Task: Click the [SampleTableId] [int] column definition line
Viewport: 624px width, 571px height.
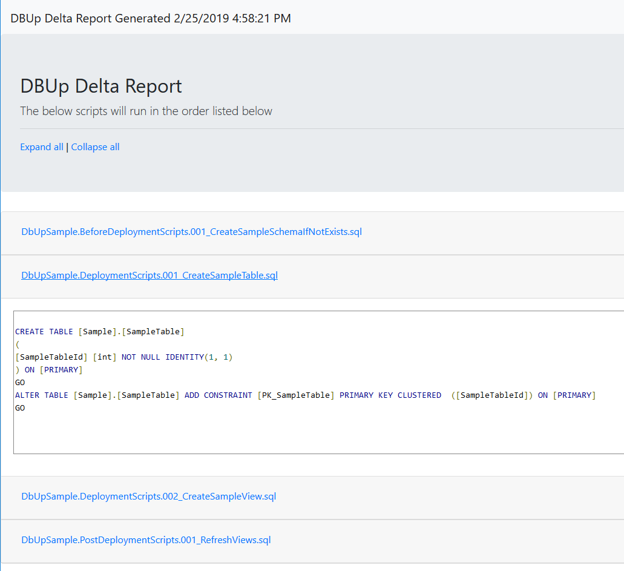Action: pyautogui.click(x=123, y=357)
